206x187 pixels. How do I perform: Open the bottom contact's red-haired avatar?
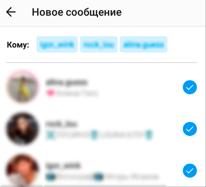pos(23,171)
